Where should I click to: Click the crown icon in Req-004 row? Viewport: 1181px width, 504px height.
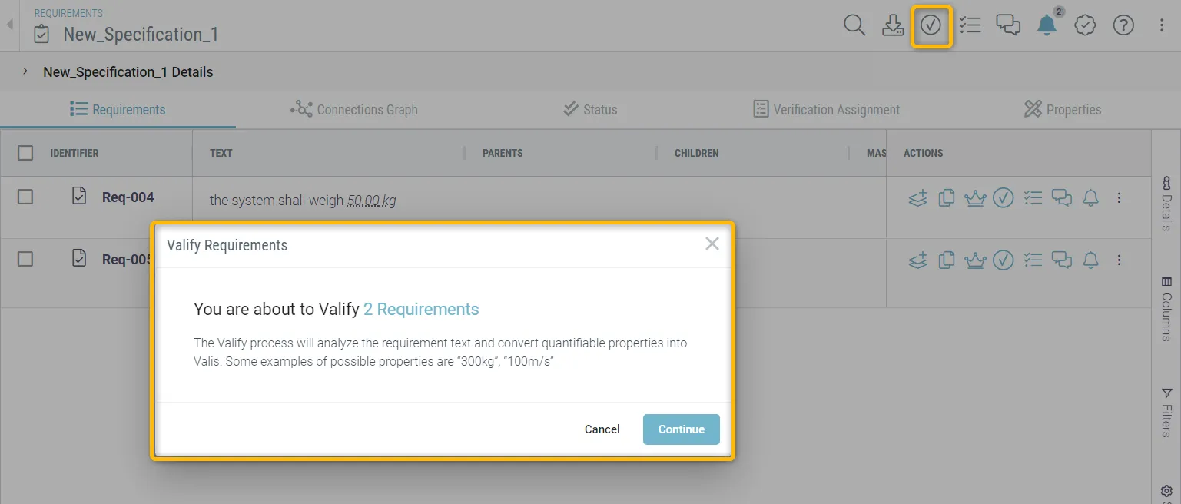click(x=975, y=198)
